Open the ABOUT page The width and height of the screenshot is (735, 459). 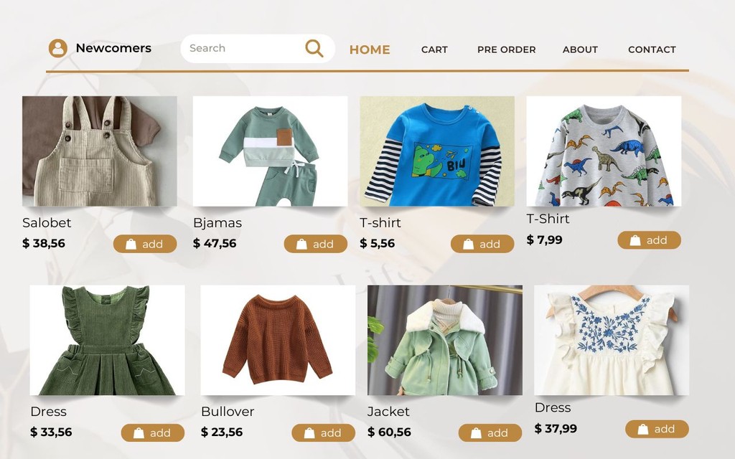(x=580, y=49)
